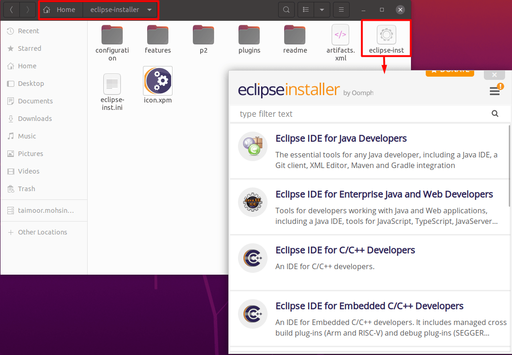Click the orange DONATE button
Screen dimensions: 512x355
(450, 73)
